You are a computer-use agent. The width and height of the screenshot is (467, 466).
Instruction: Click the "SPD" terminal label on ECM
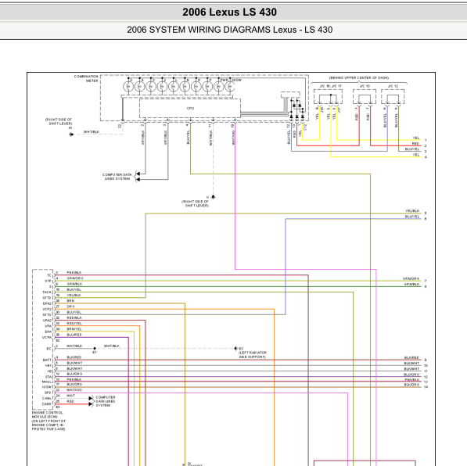coord(48,393)
